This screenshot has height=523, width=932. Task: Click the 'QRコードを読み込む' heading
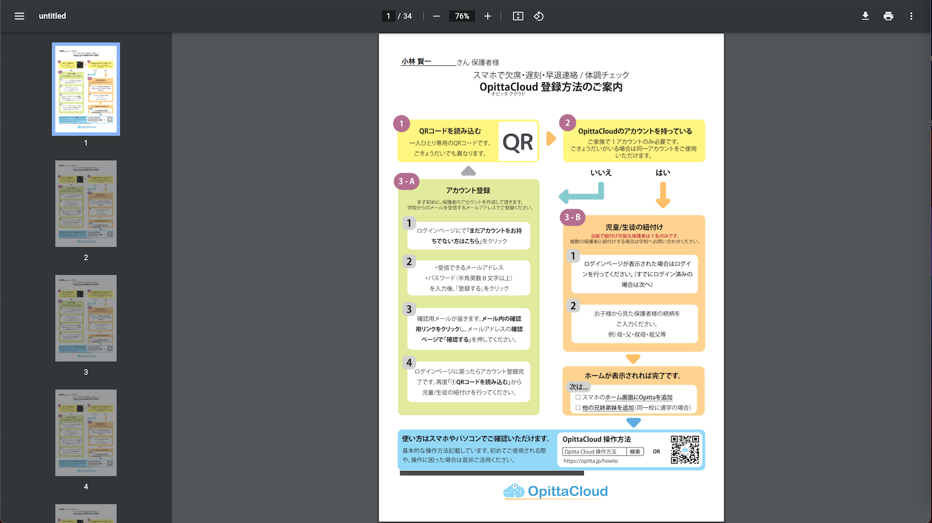click(x=450, y=131)
